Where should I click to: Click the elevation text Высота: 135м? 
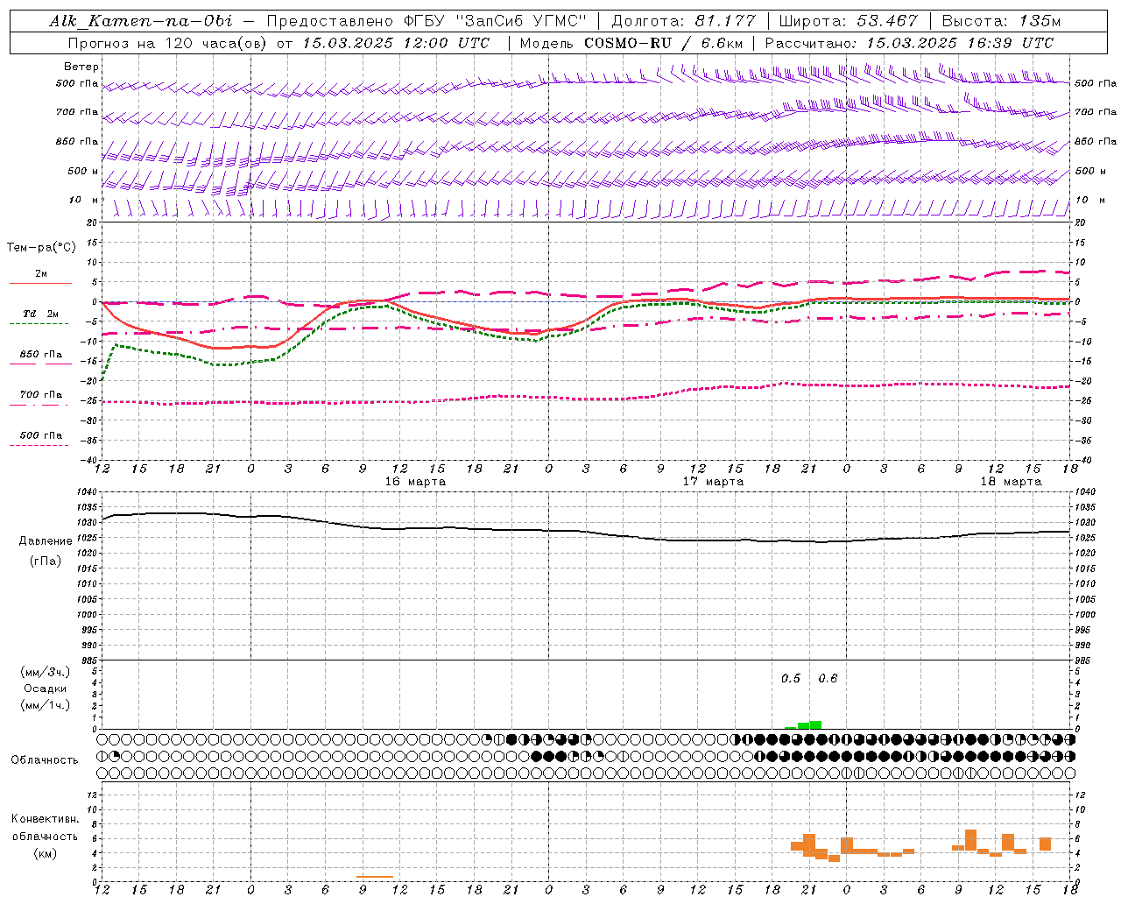[1001, 21]
